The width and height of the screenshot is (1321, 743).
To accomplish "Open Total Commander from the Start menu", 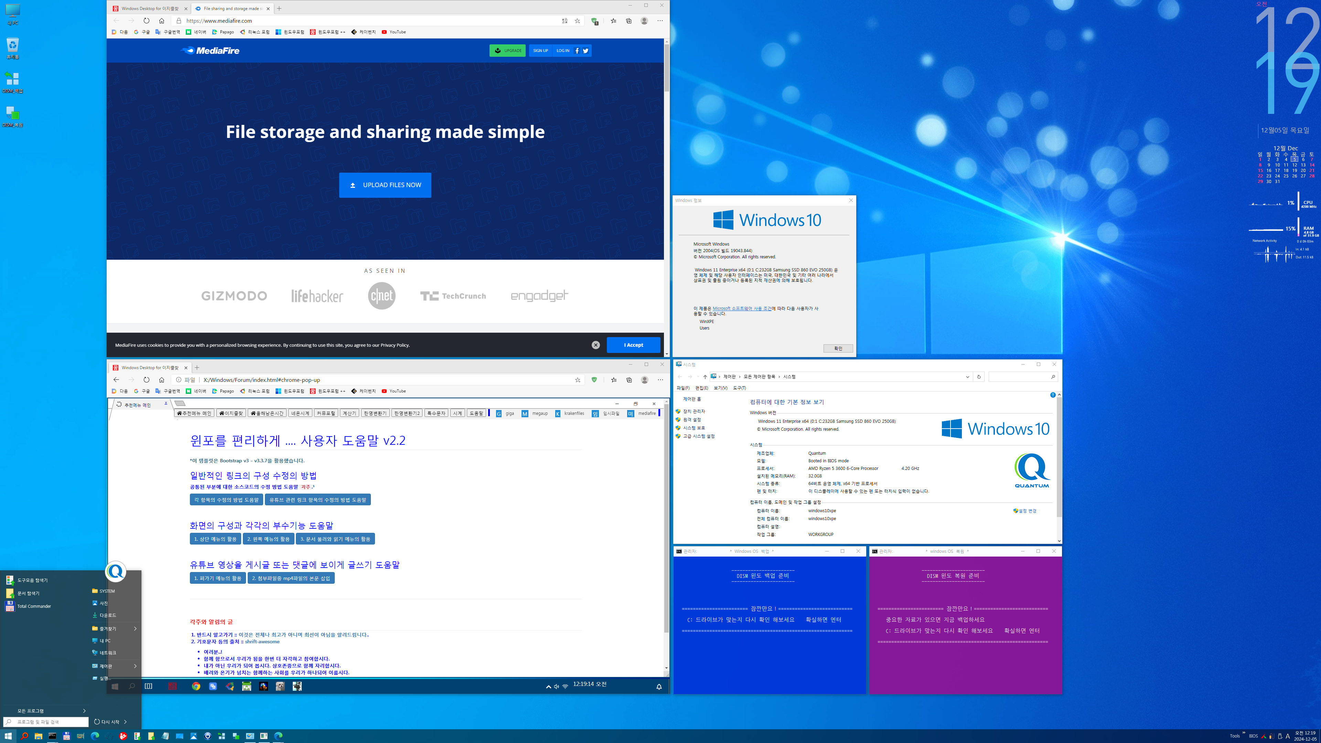I will click(x=34, y=606).
